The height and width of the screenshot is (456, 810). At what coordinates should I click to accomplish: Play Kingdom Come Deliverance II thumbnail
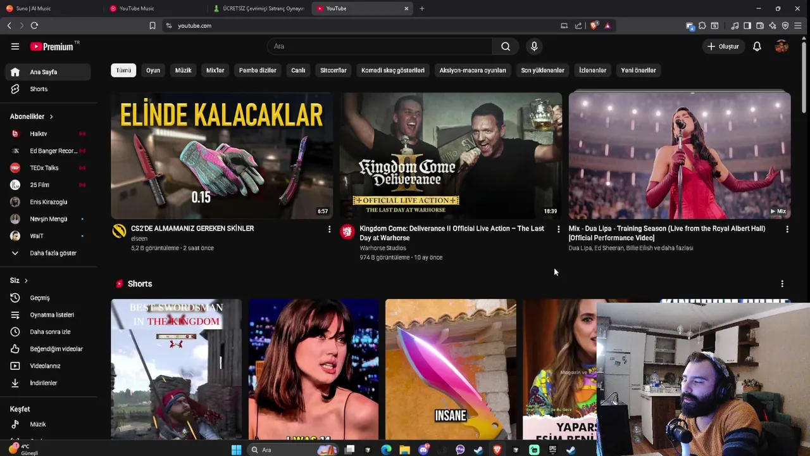451,156
